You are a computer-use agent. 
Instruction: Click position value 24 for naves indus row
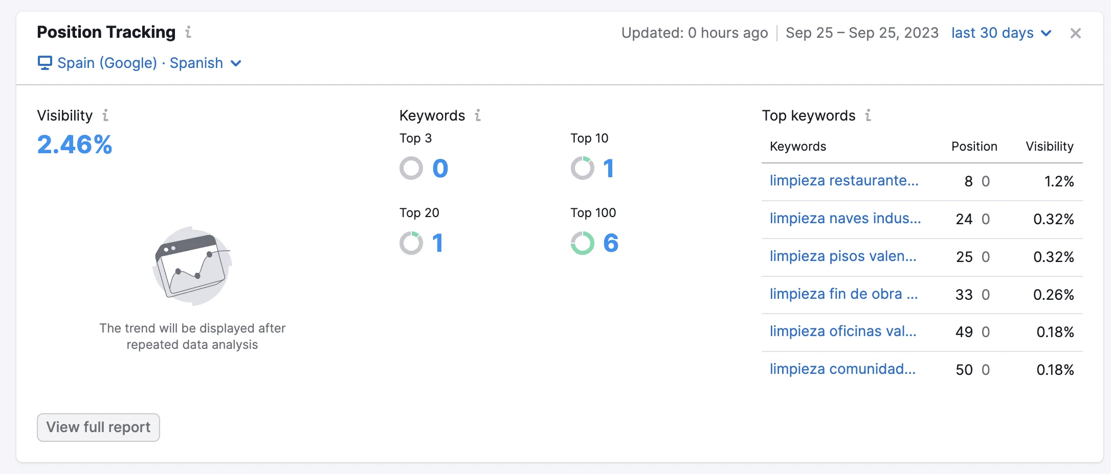coord(964,219)
